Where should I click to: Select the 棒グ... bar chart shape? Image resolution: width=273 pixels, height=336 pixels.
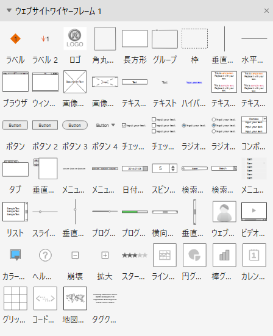tap(224, 255)
